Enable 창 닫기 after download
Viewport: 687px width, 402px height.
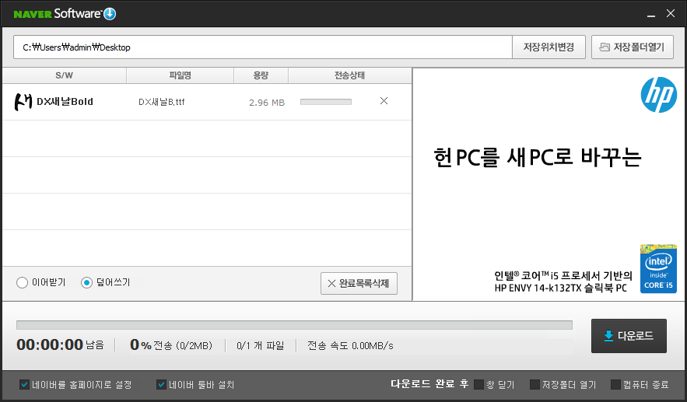[x=479, y=384]
